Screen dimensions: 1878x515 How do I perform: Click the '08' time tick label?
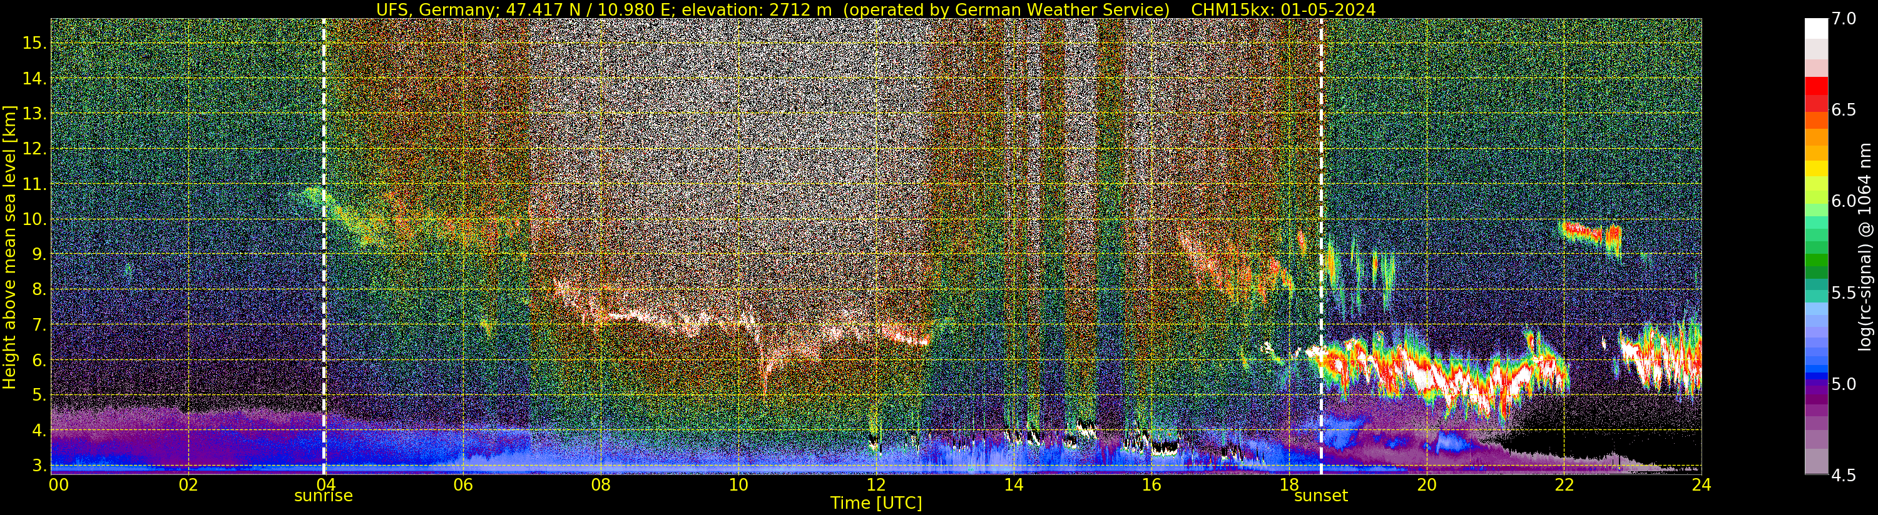click(601, 484)
